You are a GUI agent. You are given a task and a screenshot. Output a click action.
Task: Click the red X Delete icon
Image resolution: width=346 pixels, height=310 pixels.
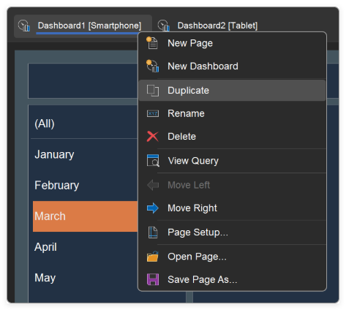pos(153,136)
